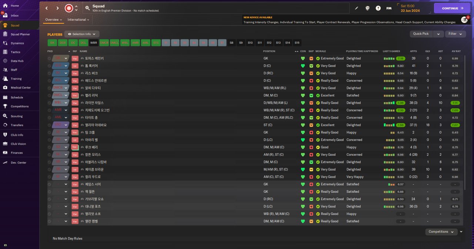
Task: Click the Continue button
Action: point(452,8)
